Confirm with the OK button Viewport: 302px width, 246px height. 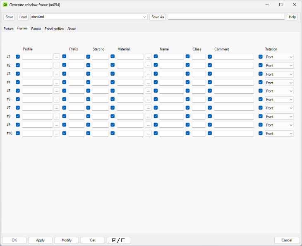click(14, 240)
